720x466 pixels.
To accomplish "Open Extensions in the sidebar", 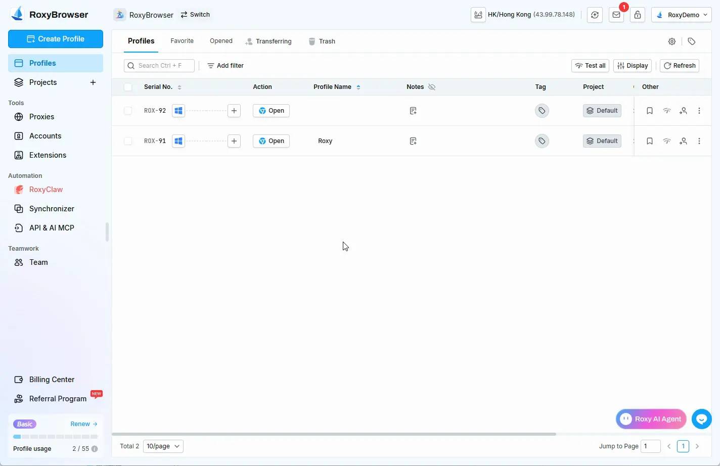I will click(x=56, y=155).
